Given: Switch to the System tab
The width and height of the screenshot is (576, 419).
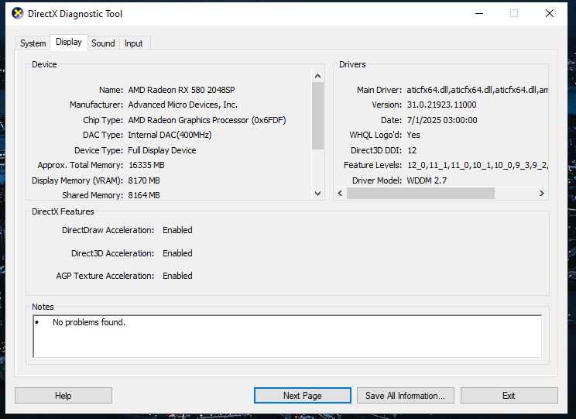Looking at the screenshot, I should pos(33,43).
